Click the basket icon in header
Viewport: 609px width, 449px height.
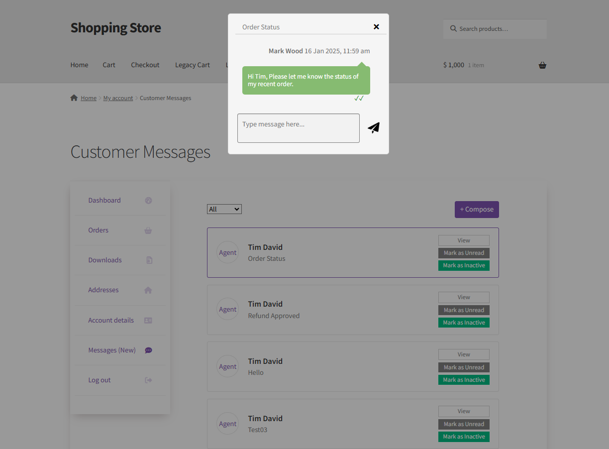[x=542, y=65]
